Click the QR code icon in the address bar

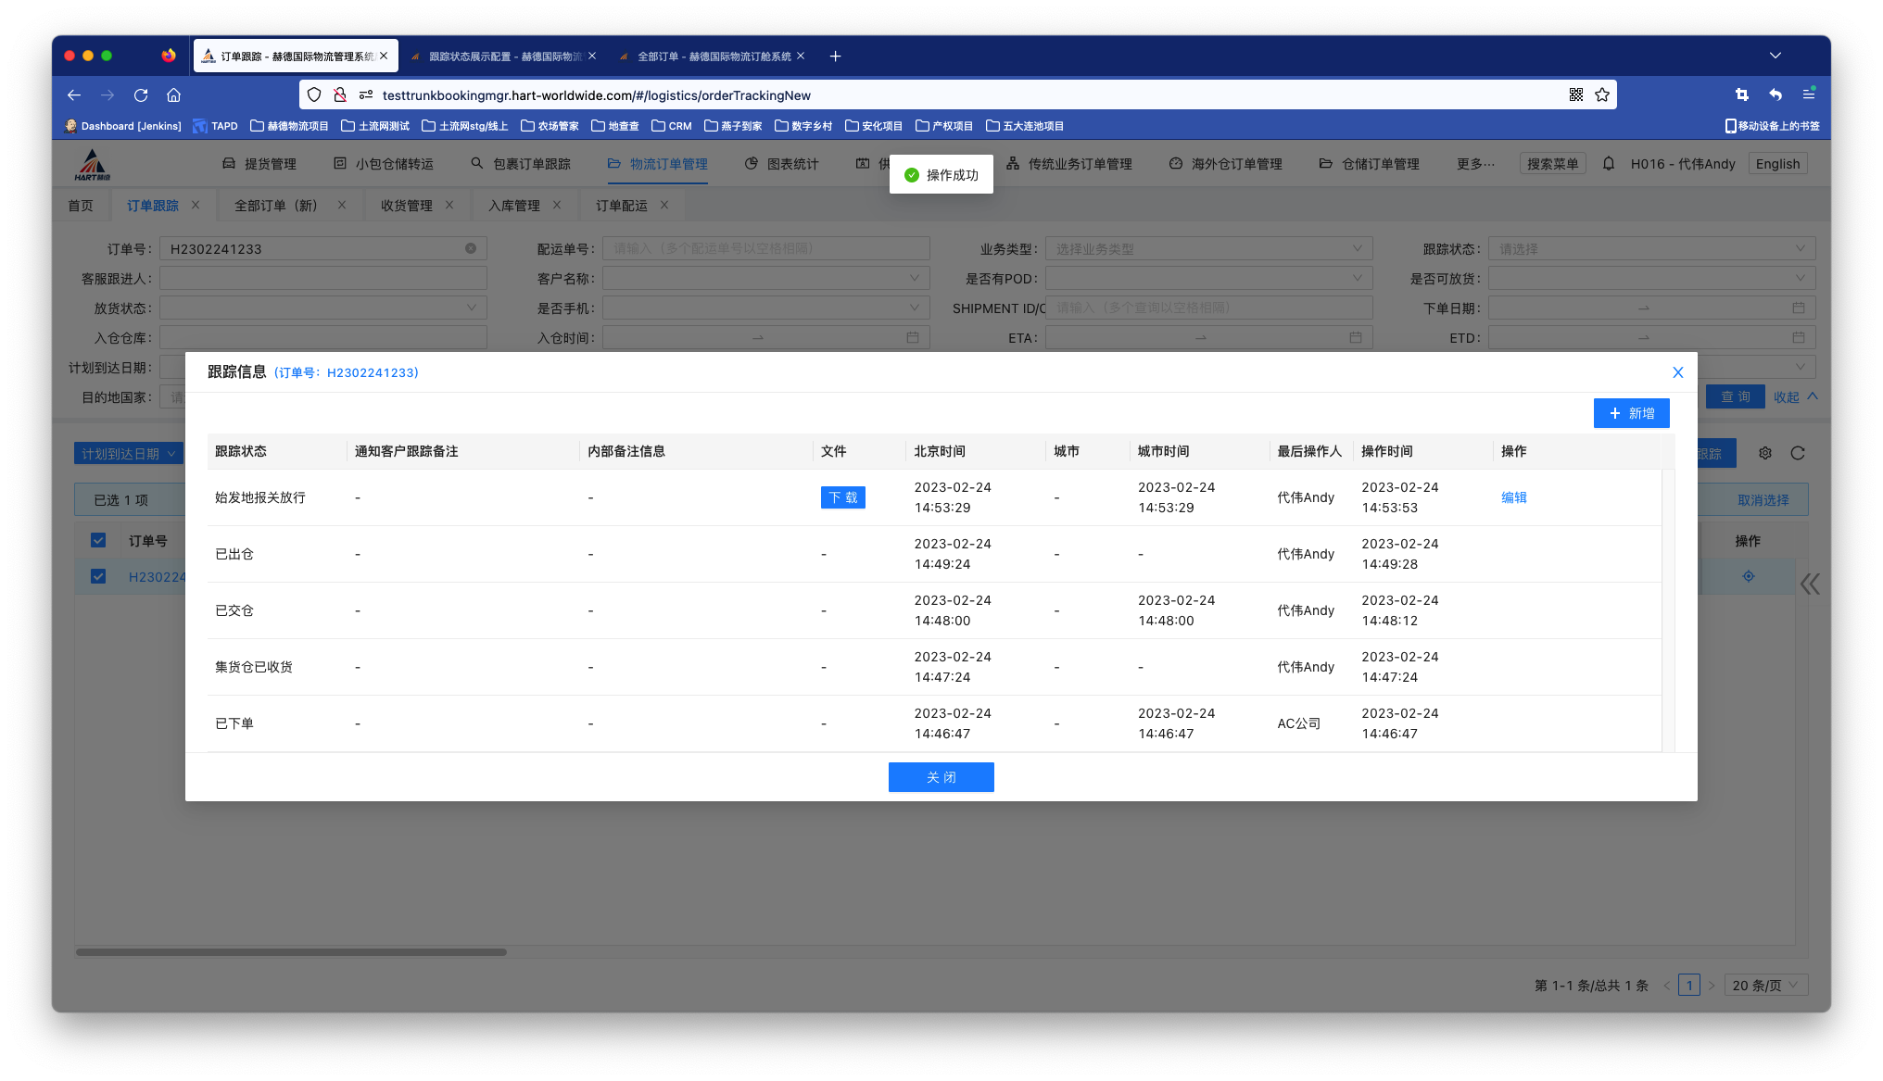tap(1576, 94)
